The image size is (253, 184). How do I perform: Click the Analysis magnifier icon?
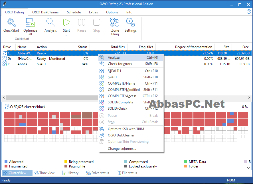point(50,22)
